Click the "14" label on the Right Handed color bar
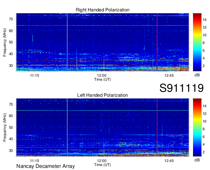The width and height of the screenshot is (210, 170). point(204,20)
